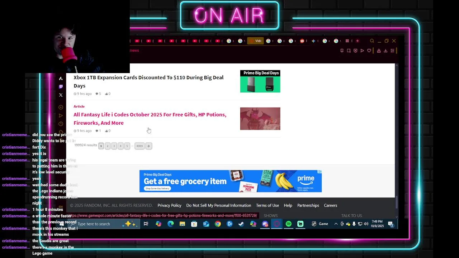Go to results page 2
Viewport: 459px width, 258px height.
[107, 146]
